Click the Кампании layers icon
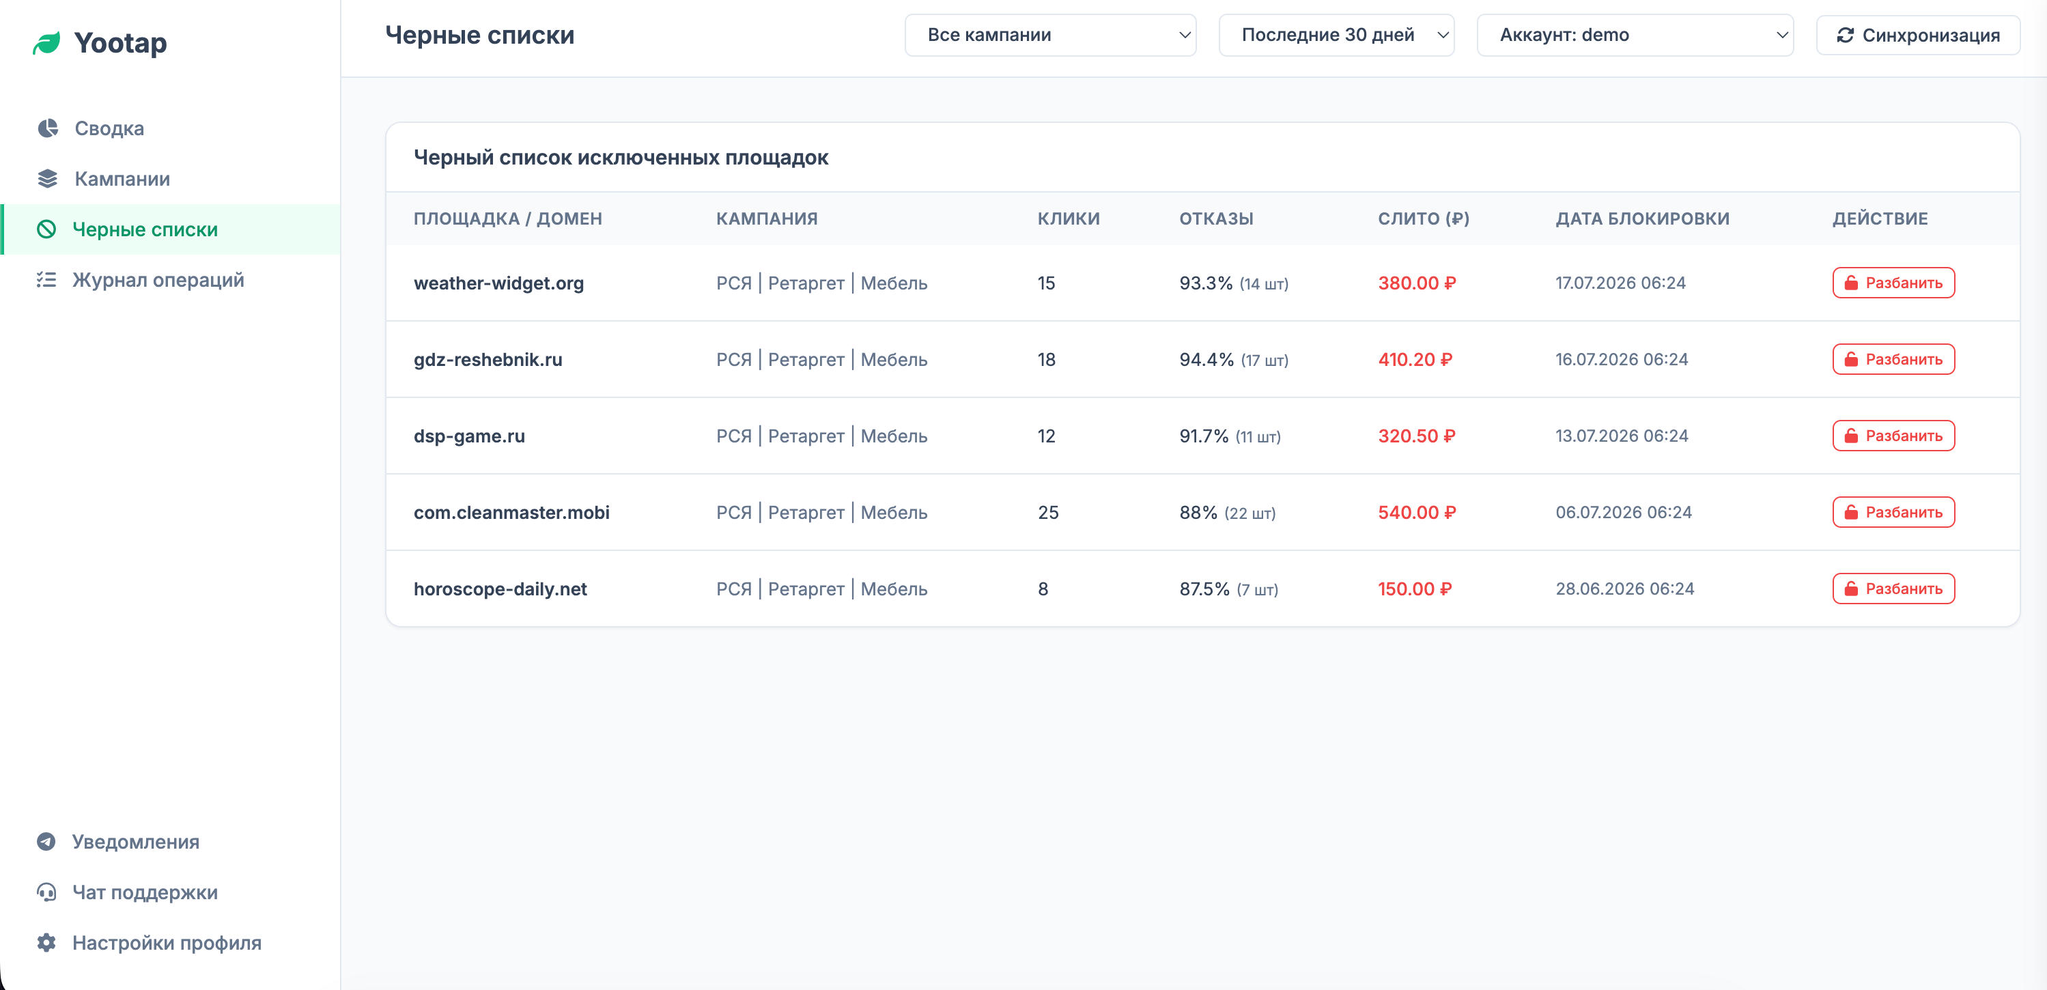 [x=48, y=179]
